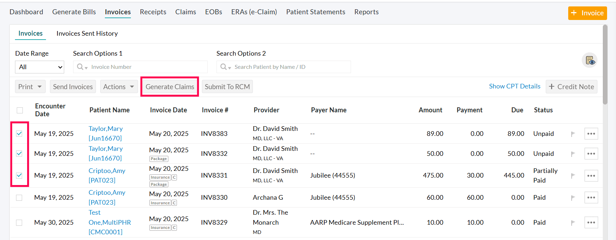
Task: Switch to the Invoices Sent History tab
Action: (x=87, y=33)
